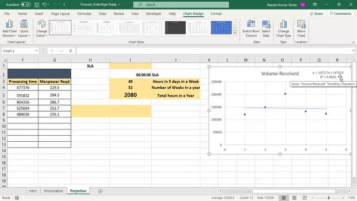This screenshot has height=201, width=357.
Task: Click the formula bar Enter checkmark icon
Action: tap(61, 51)
